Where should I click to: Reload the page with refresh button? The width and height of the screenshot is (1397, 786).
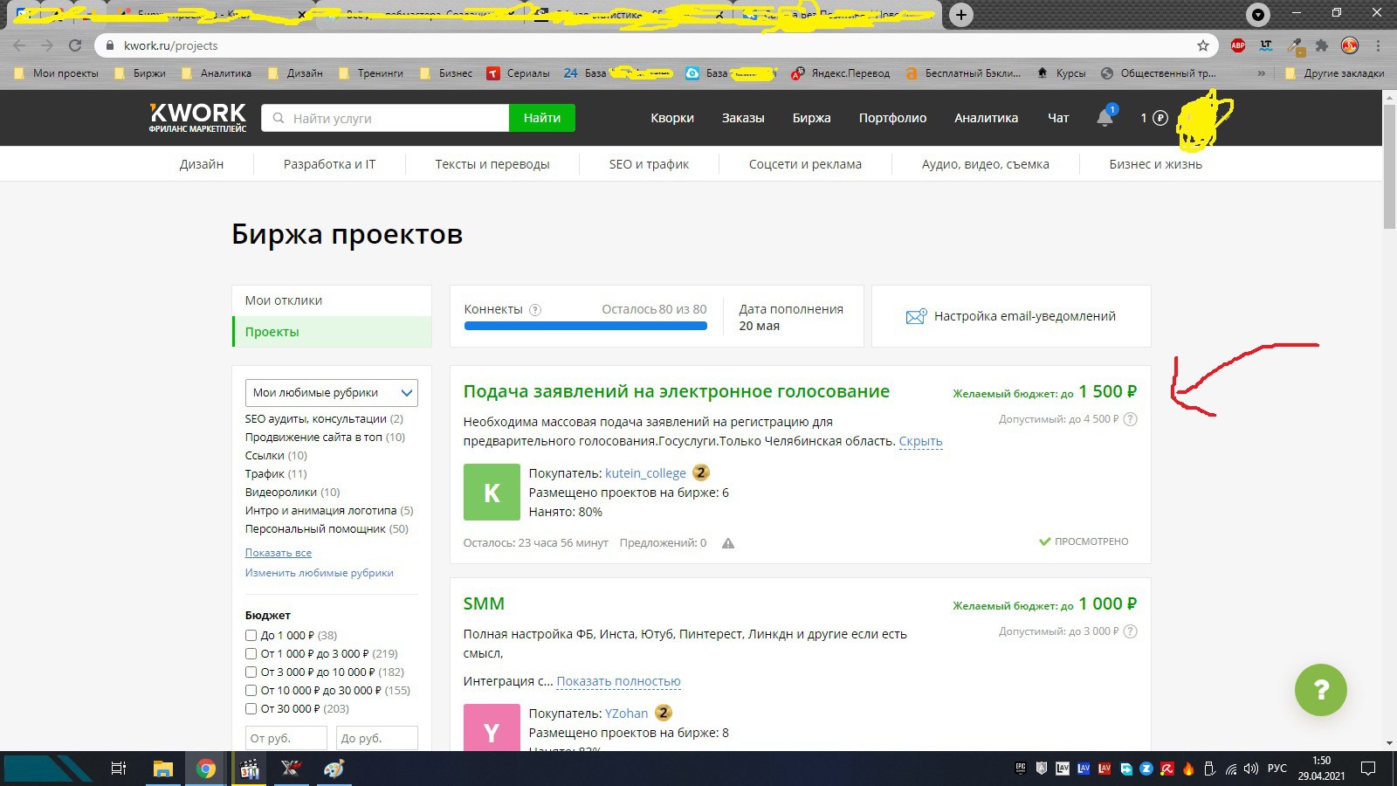pyautogui.click(x=75, y=45)
